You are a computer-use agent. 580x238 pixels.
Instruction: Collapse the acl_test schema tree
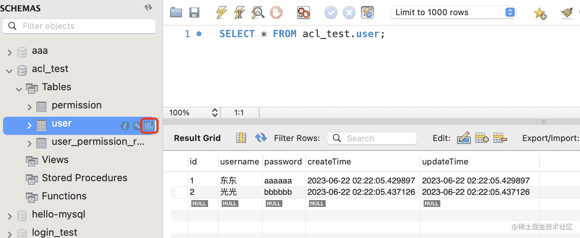[9, 70]
